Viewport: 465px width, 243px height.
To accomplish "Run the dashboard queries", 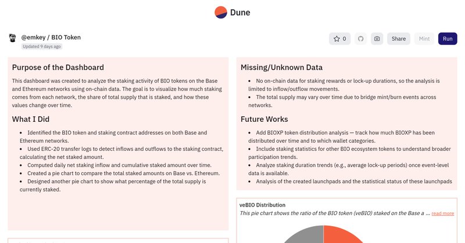I will tap(448, 39).
